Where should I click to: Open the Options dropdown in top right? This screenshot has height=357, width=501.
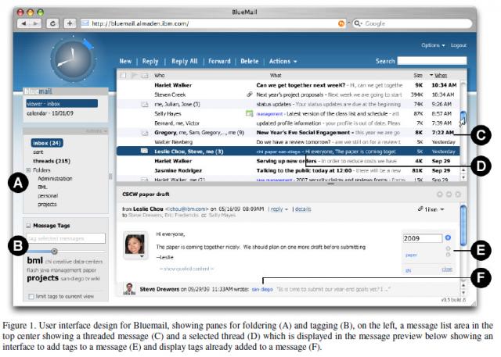click(433, 45)
